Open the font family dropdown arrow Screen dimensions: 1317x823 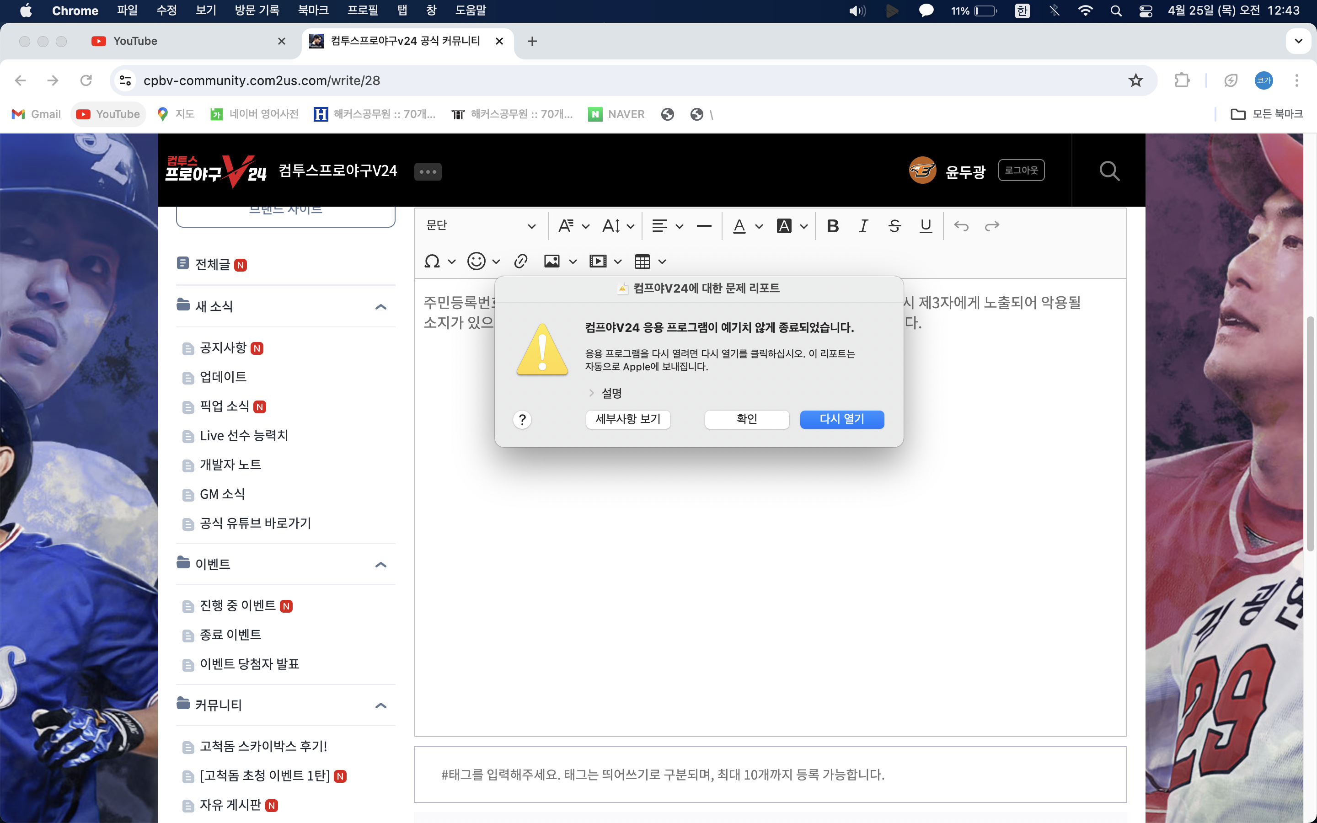(586, 226)
